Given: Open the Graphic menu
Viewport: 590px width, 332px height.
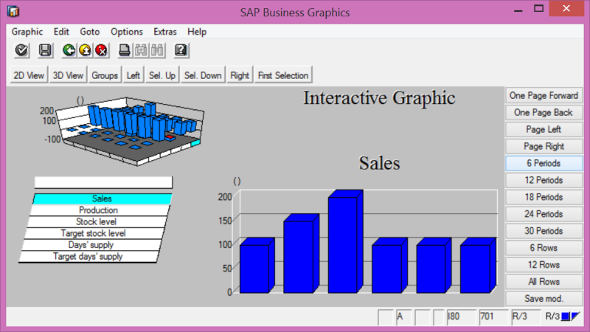Looking at the screenshot, I should pos(27,32).
